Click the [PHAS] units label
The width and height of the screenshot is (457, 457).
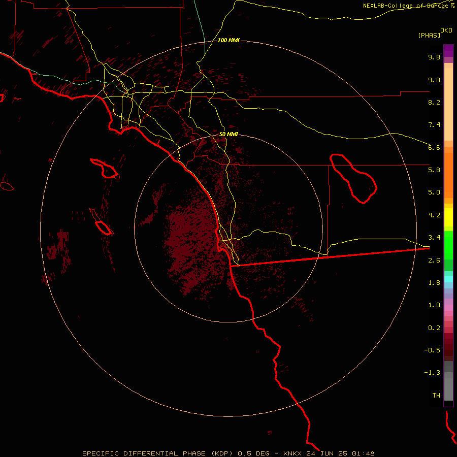point(429,35)
